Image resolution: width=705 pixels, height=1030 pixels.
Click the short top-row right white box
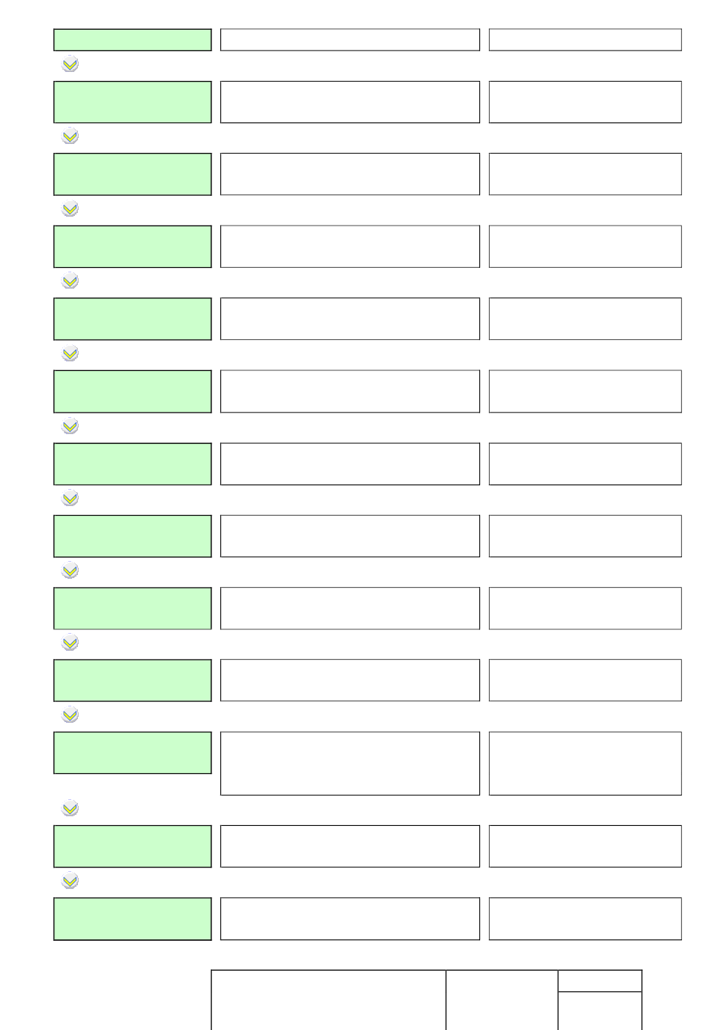[x=586, y=40]
